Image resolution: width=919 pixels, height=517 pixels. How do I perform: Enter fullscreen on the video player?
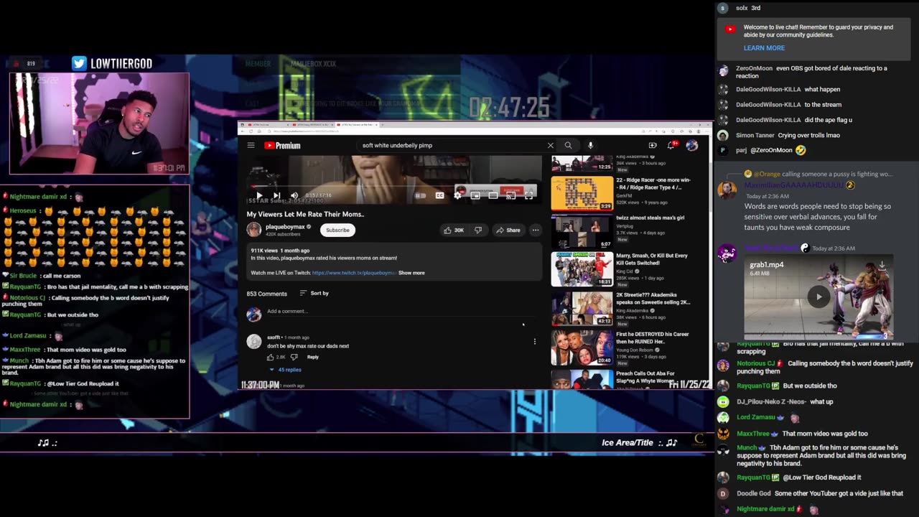528,195
